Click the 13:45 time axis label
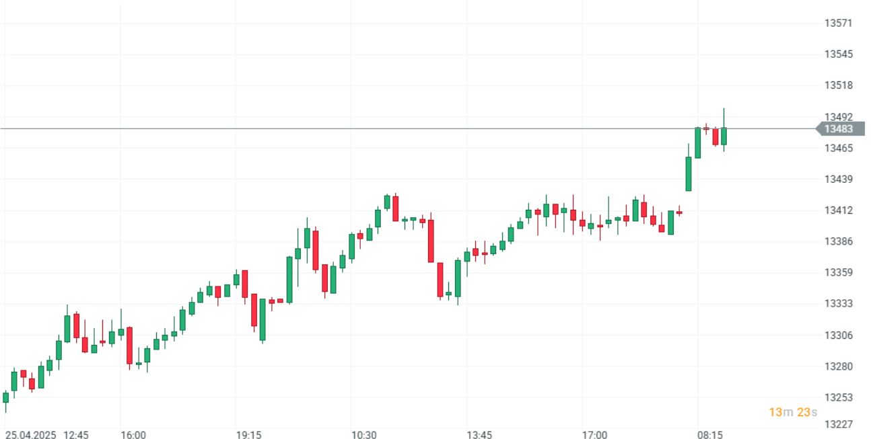871x439 pixels. coord(479,435)
